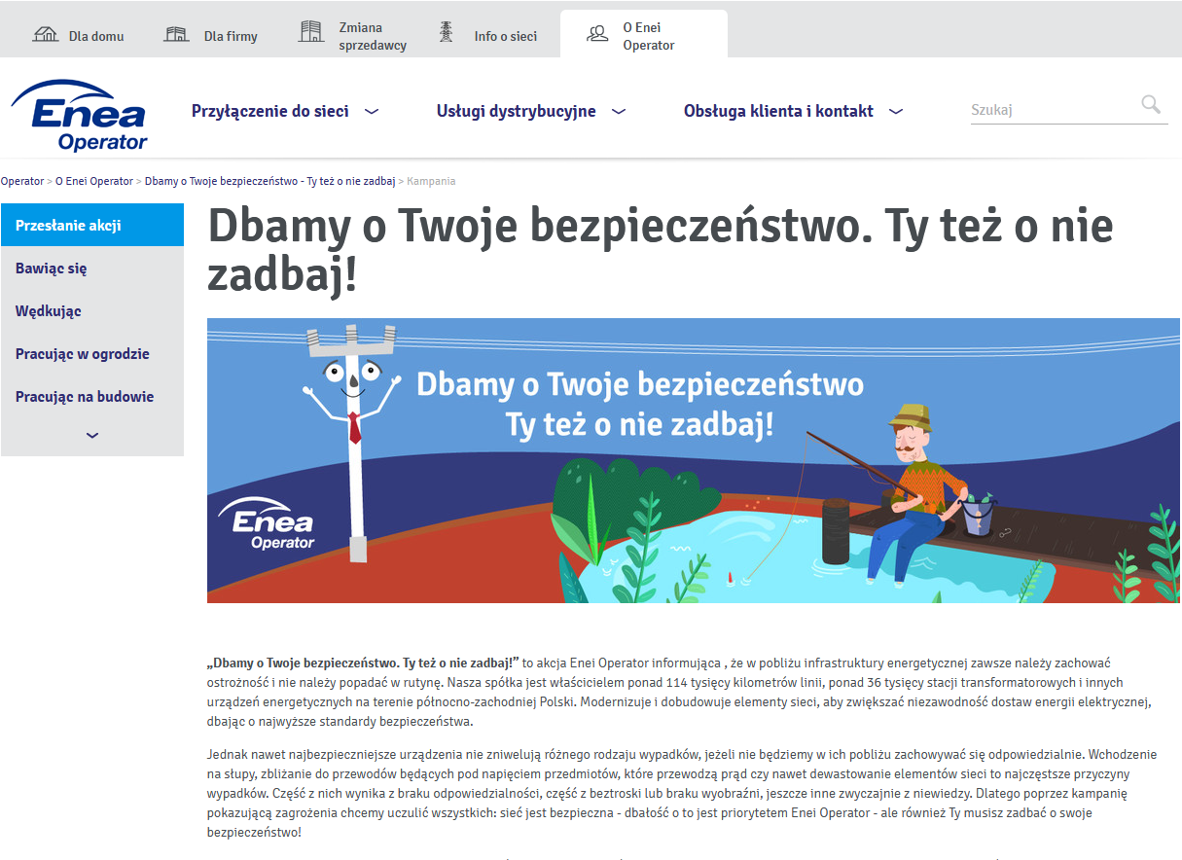Expand chevron beside Usługi dystrybucyjne
Screen dimensions: 1182x860
(618, 112)
